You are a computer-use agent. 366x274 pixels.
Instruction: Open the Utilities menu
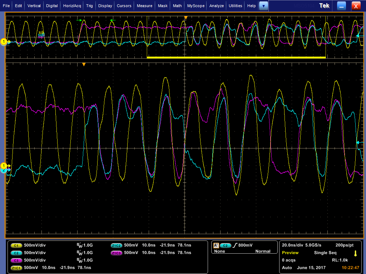click(x=235, y=6)
